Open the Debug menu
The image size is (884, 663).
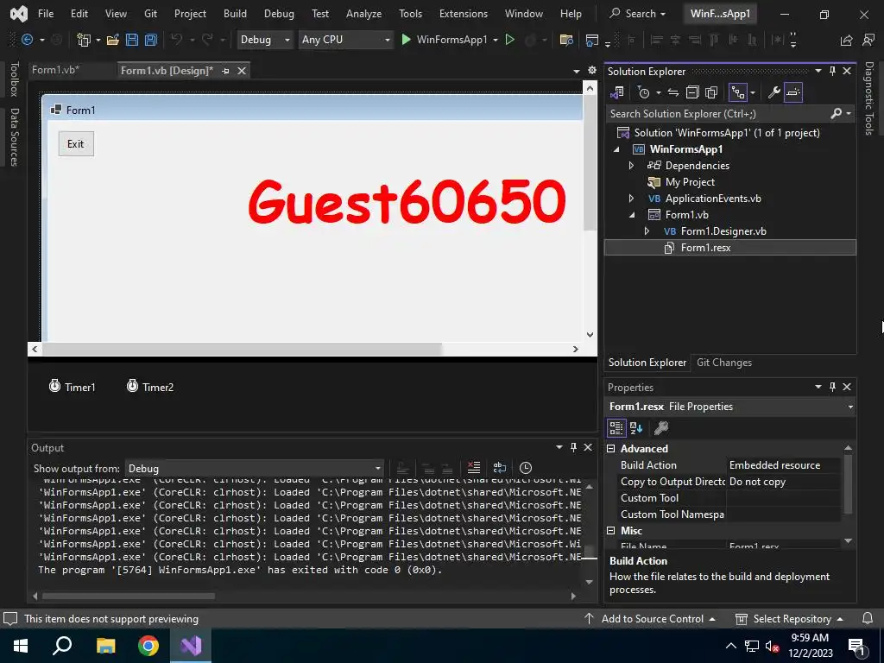(x=279, y=14)
